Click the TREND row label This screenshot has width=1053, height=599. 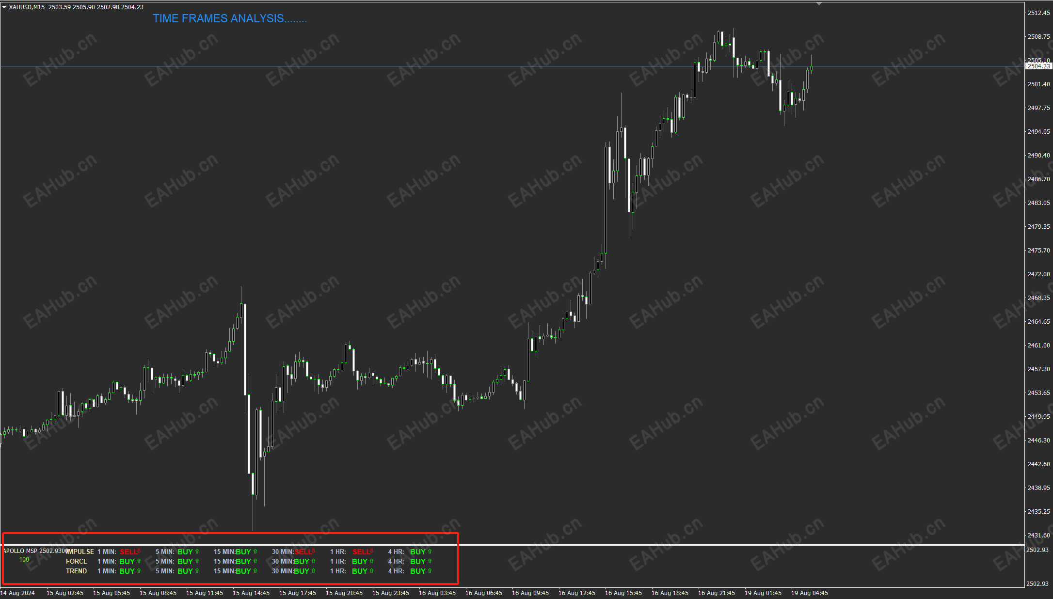[77, 571]
